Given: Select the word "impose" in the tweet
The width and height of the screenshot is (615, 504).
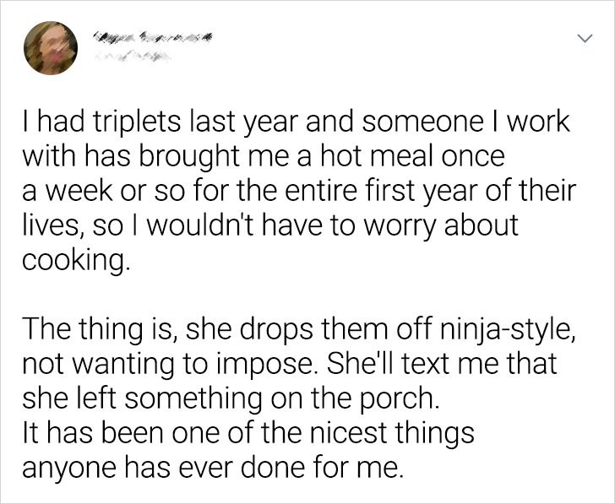Looking at the screenshot, I should pos(261,365).
